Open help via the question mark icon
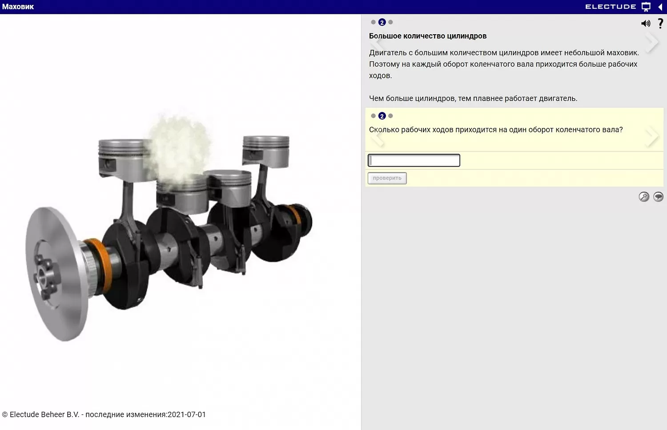The width and height of the screenshot is (667, 430). point(660,23)
